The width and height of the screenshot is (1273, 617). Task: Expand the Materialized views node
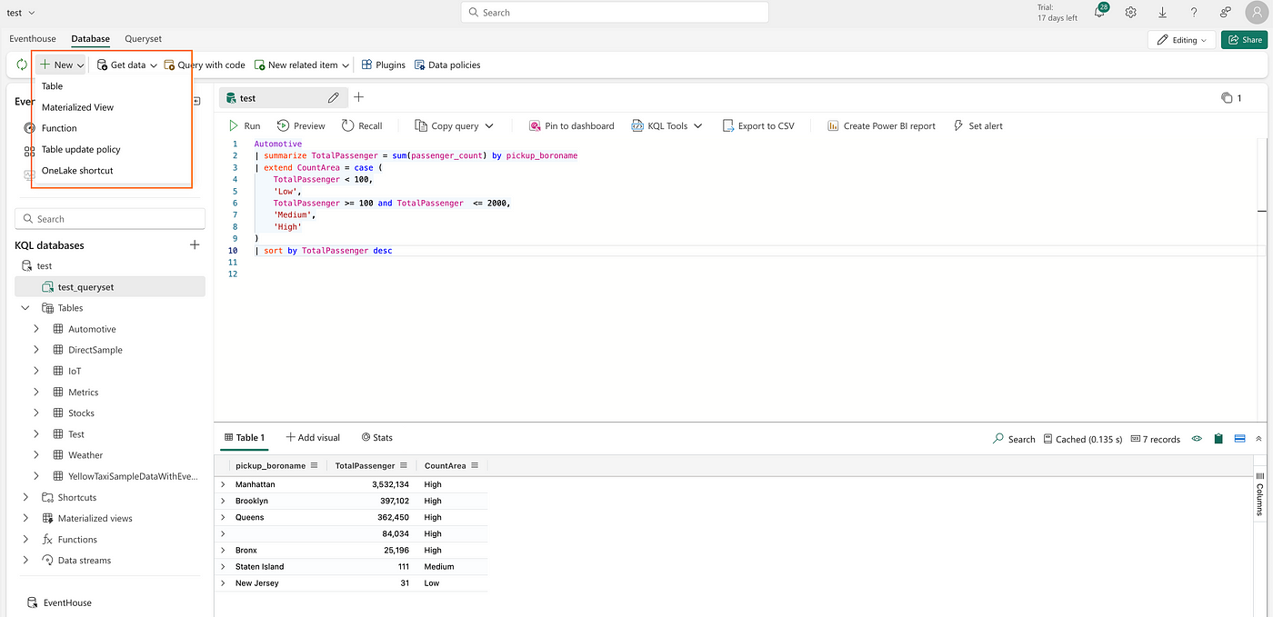(25, 518)
